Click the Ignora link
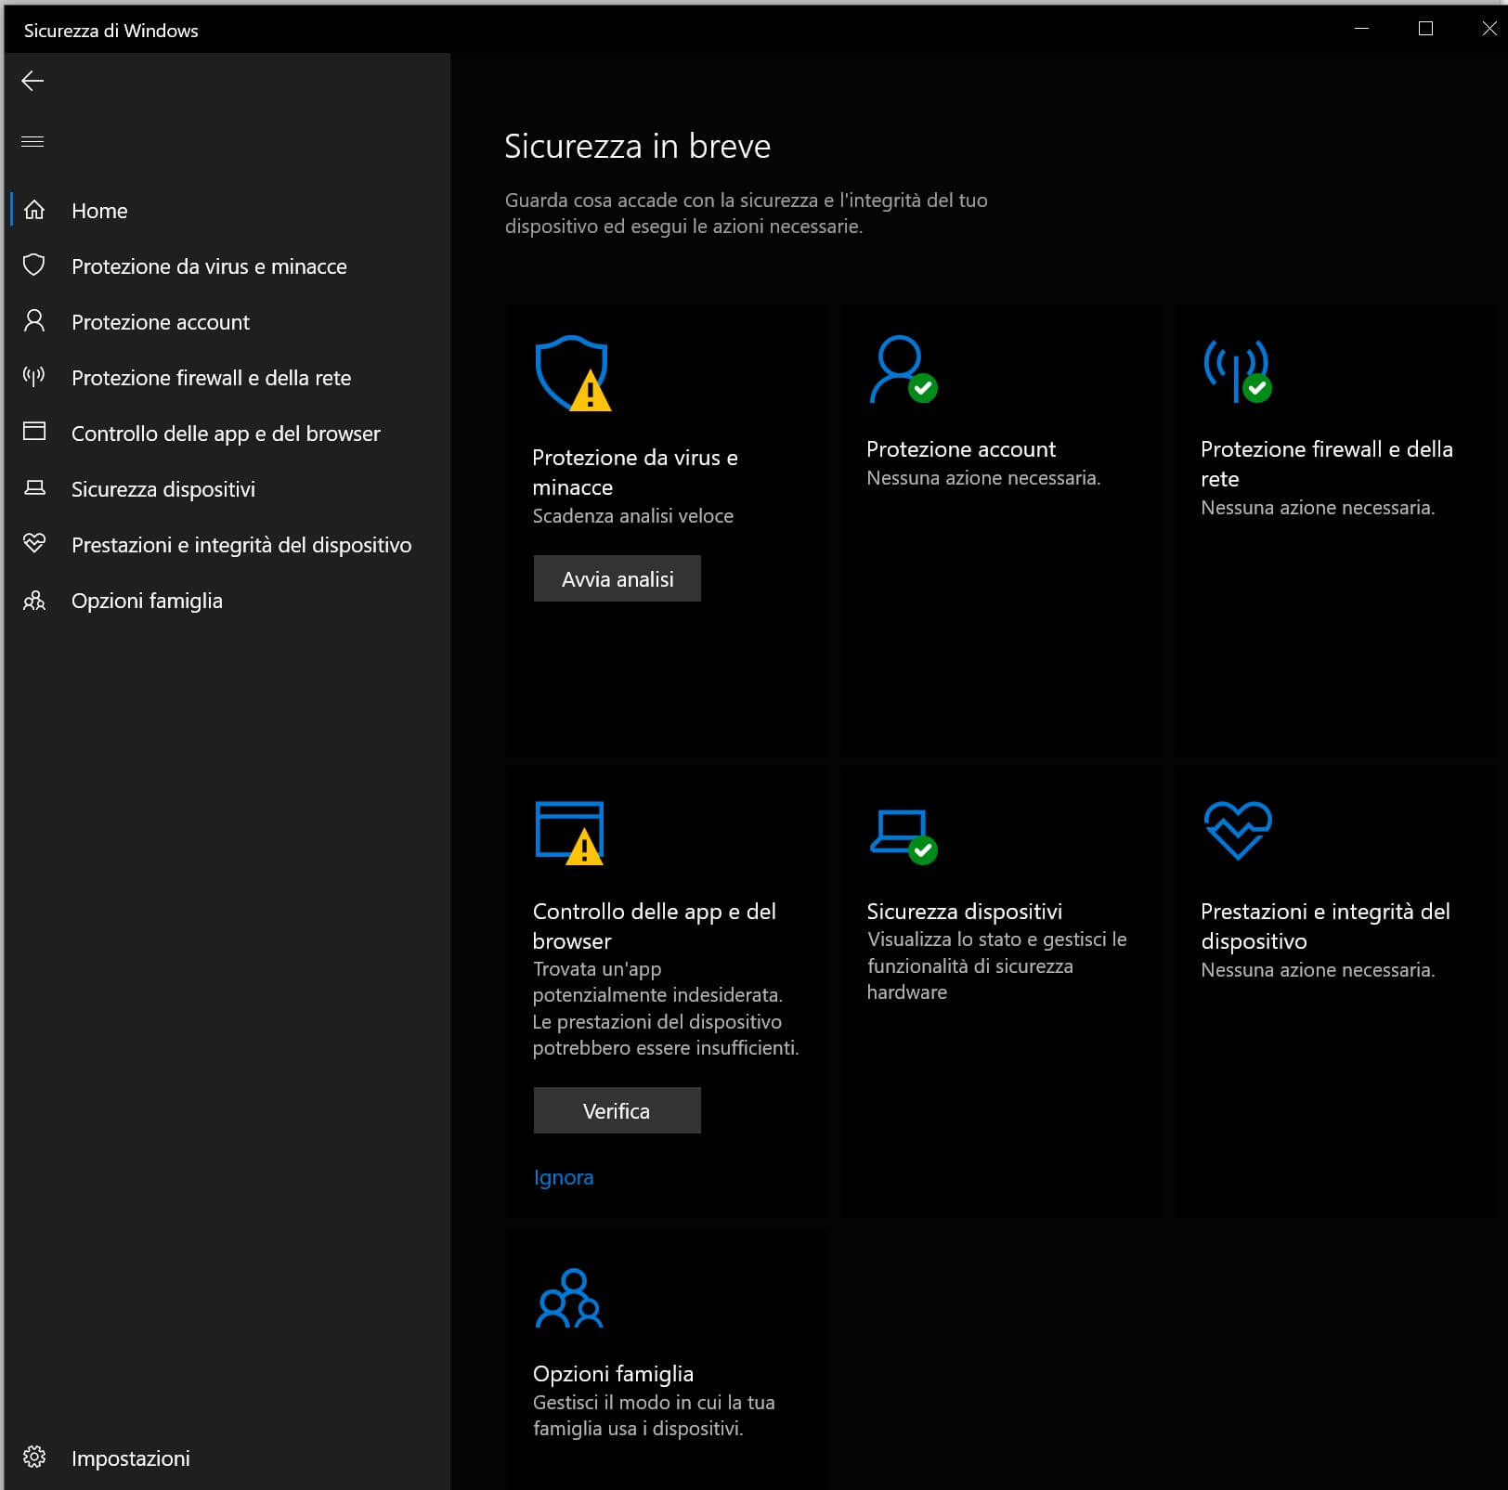 563,1177
